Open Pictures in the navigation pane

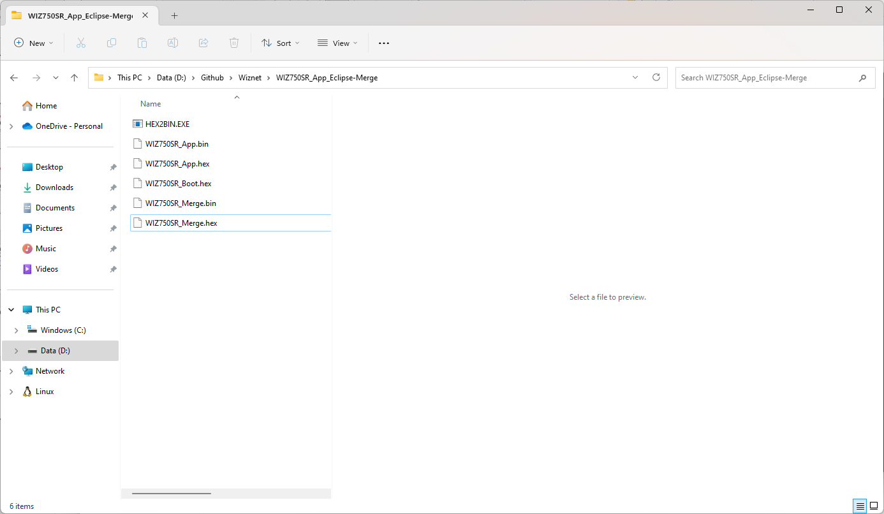49,228
